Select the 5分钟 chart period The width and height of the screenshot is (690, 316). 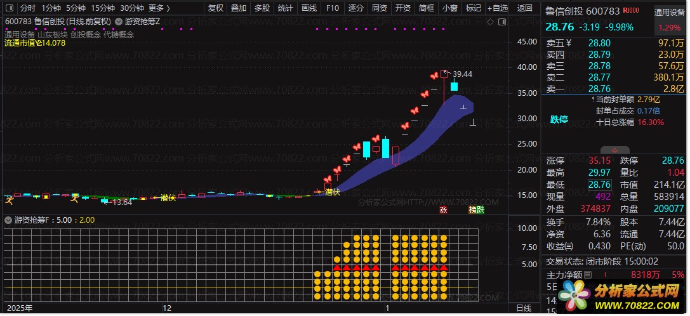point(76,8)
